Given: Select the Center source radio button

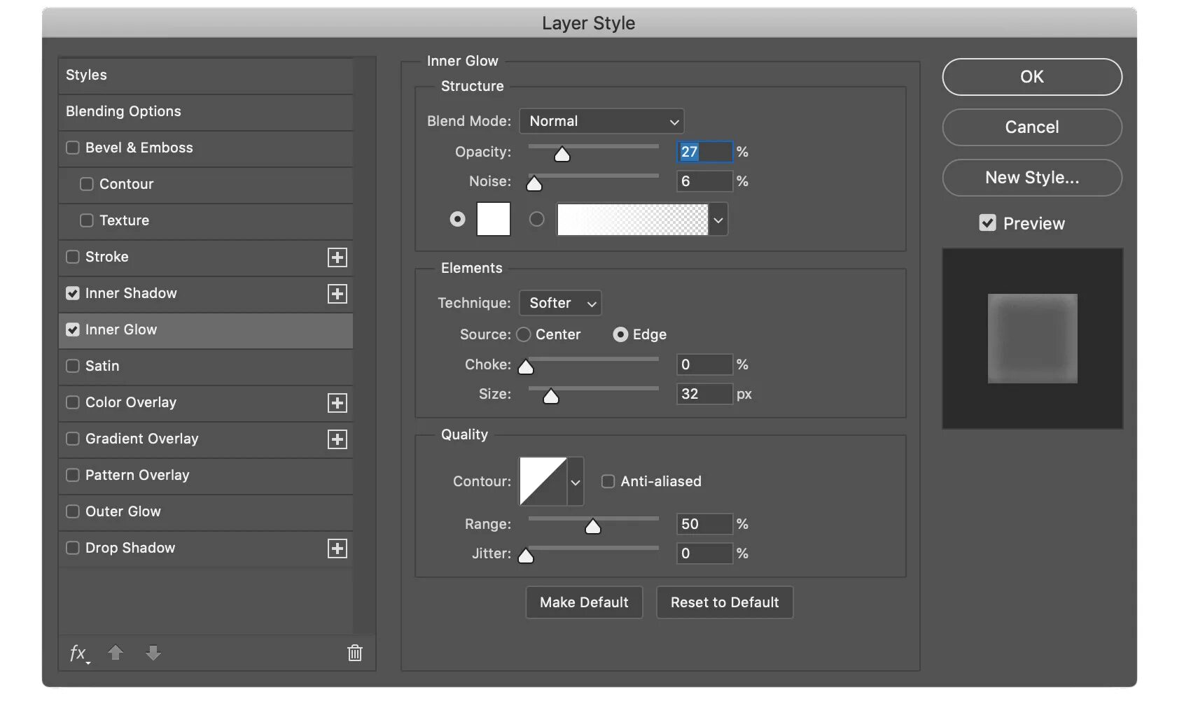Looking at the screenshot, I should (x=524, y=335).
